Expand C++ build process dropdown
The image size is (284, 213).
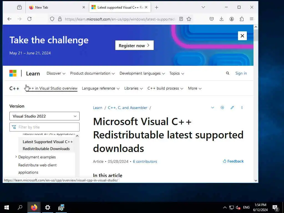pos(165,88)
